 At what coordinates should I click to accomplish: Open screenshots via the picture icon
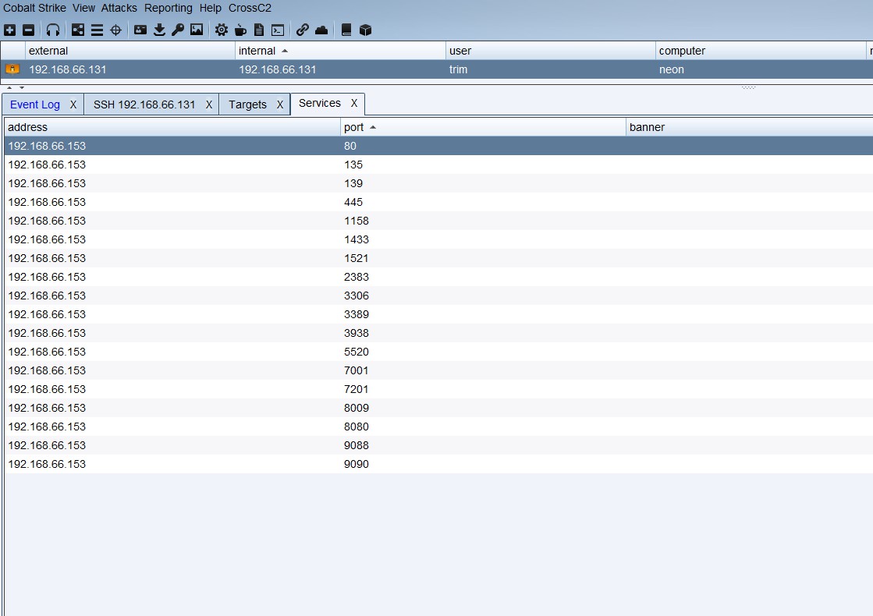pyautogui.click(x=196, y=30)
